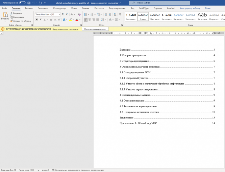Switch to the Рецензирование tab

click(117, 8)
